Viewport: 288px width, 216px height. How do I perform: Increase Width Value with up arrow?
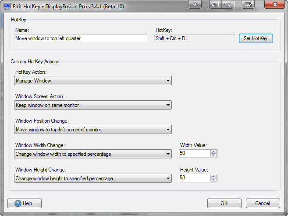coord(213,152)
